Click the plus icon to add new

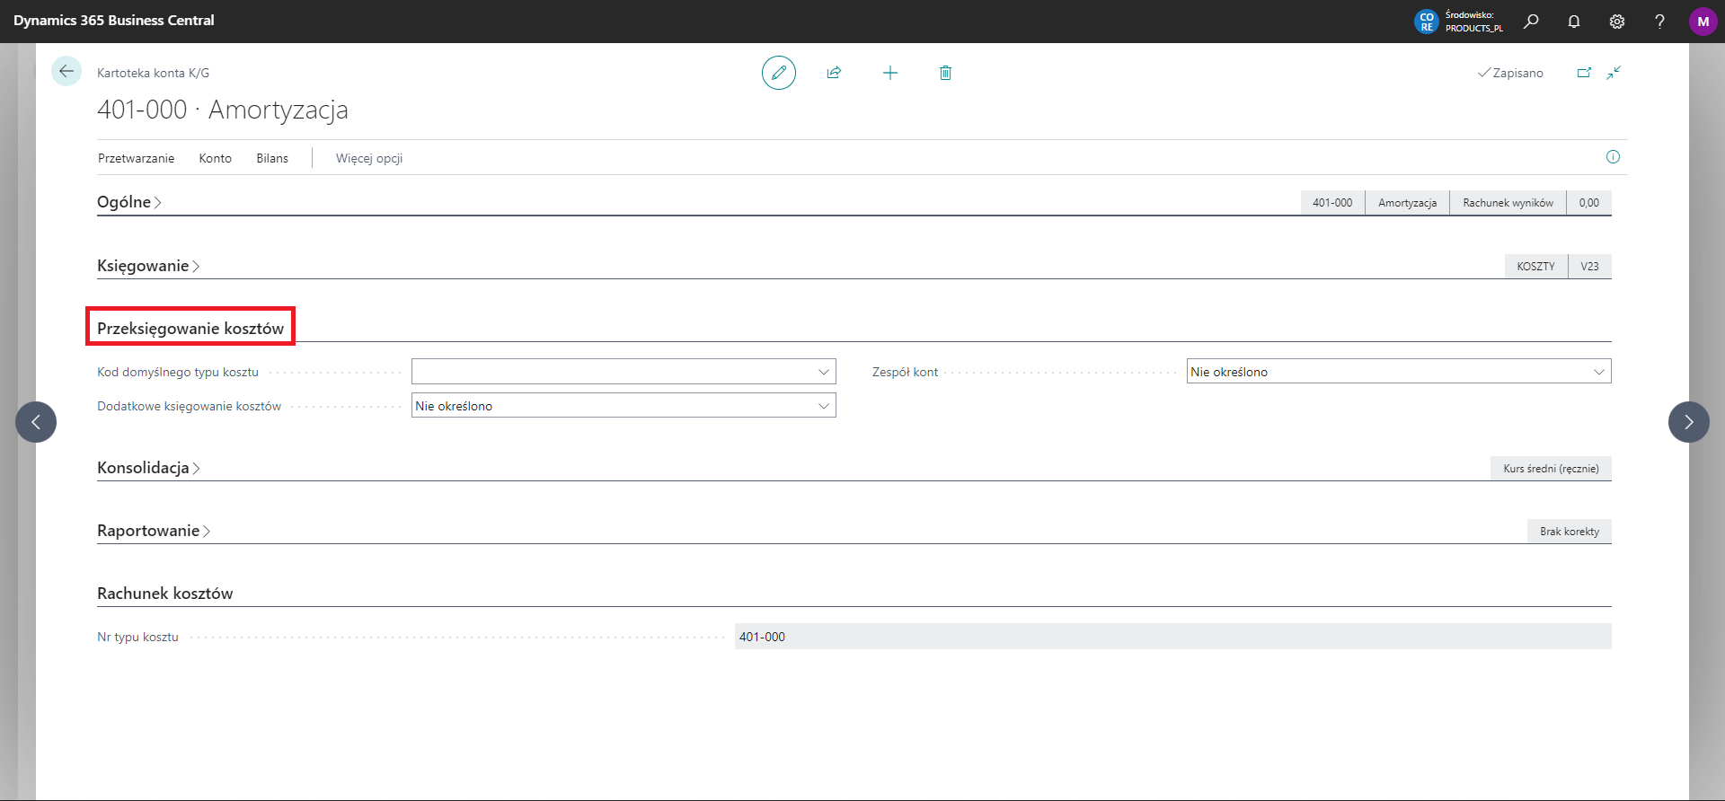pyautogui.click(x=889, y=73)
